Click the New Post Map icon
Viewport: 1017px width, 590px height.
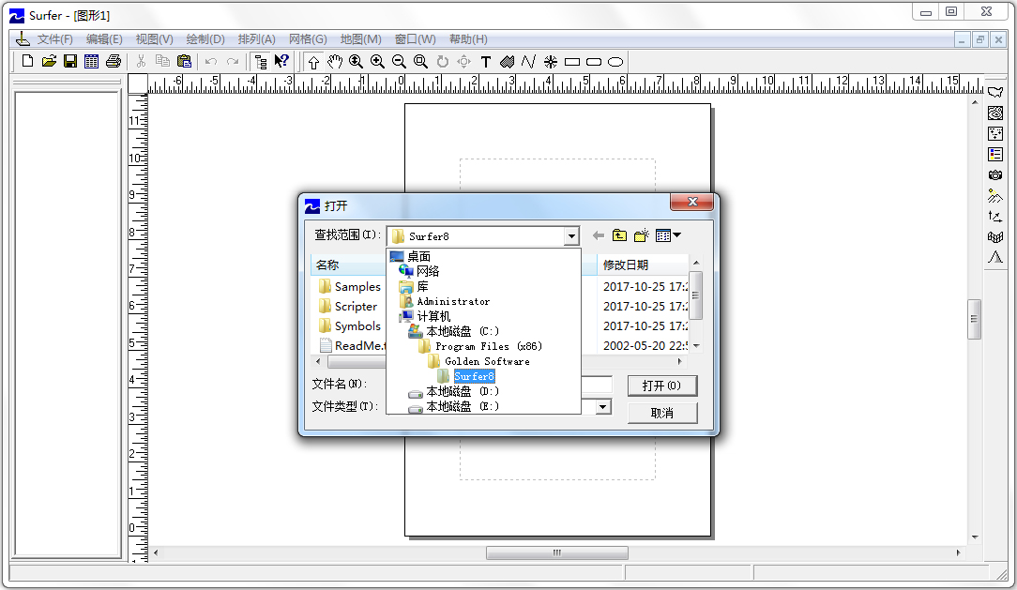point(995,133)
